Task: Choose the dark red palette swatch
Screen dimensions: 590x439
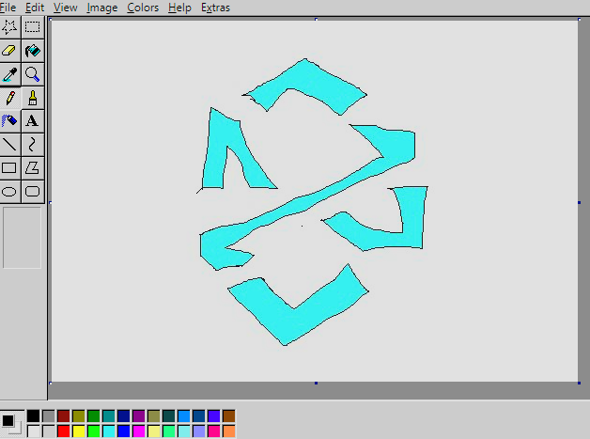Action: click(x=64, y=416)
